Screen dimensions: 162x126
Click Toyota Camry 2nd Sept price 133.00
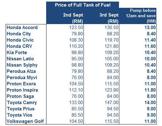[76, 103]
